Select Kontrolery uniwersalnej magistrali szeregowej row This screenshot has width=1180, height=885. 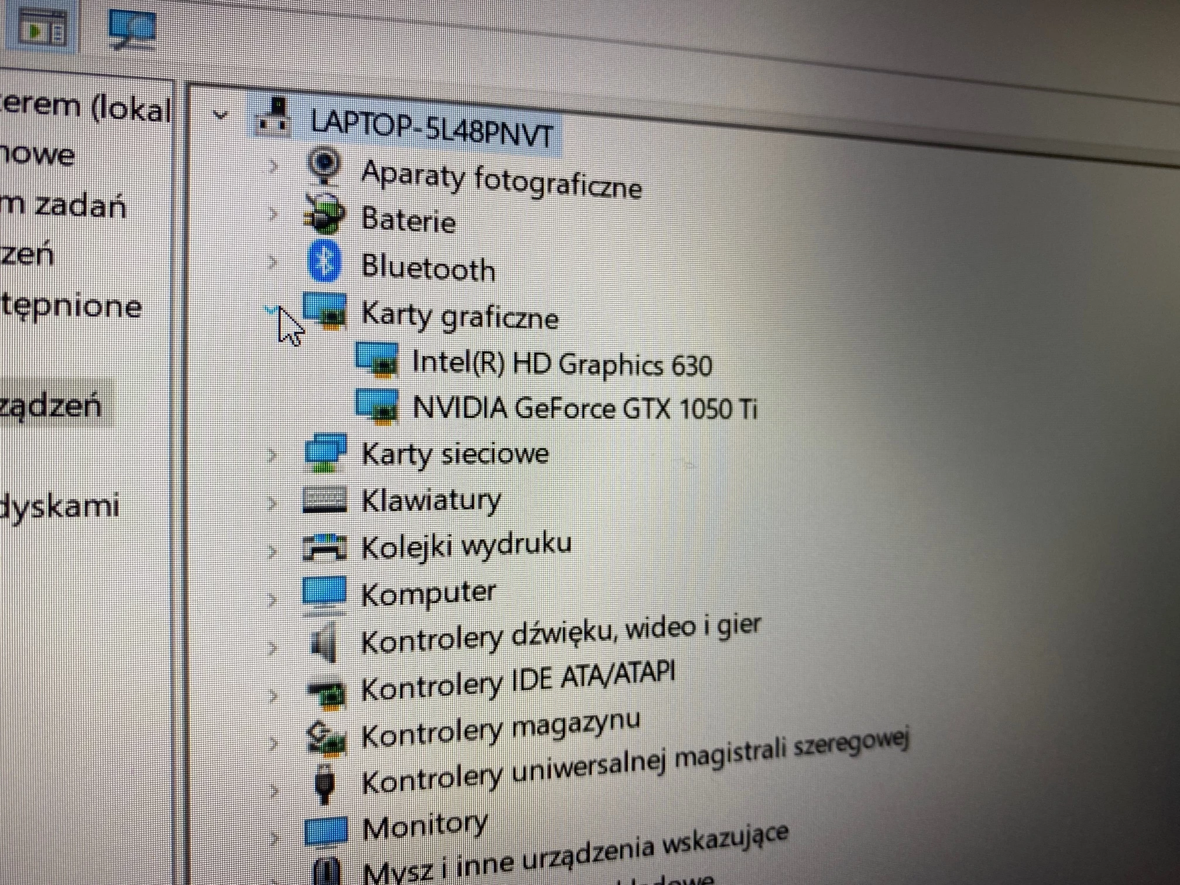tap(636, 761)
